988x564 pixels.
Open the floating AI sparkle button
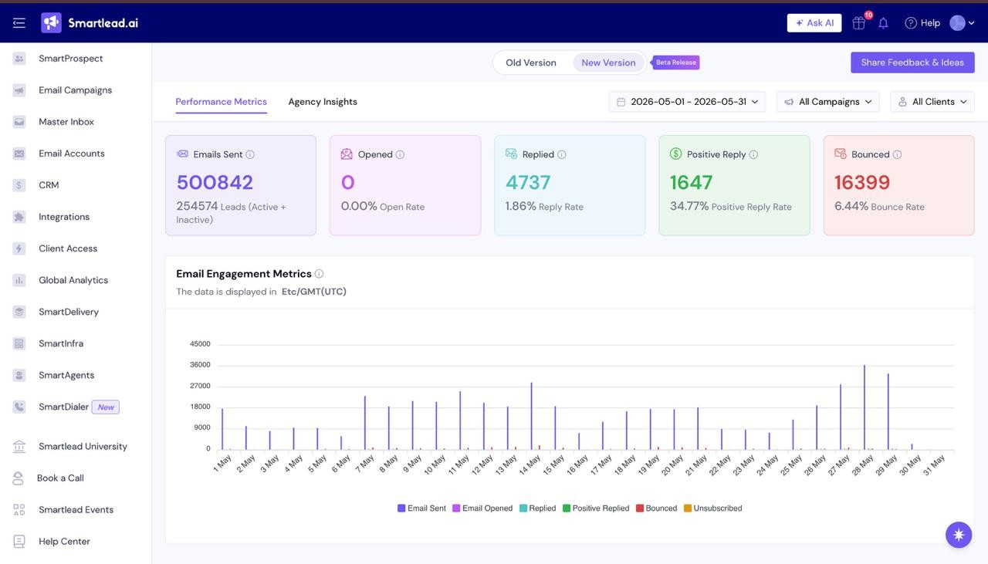pos(959,535)
